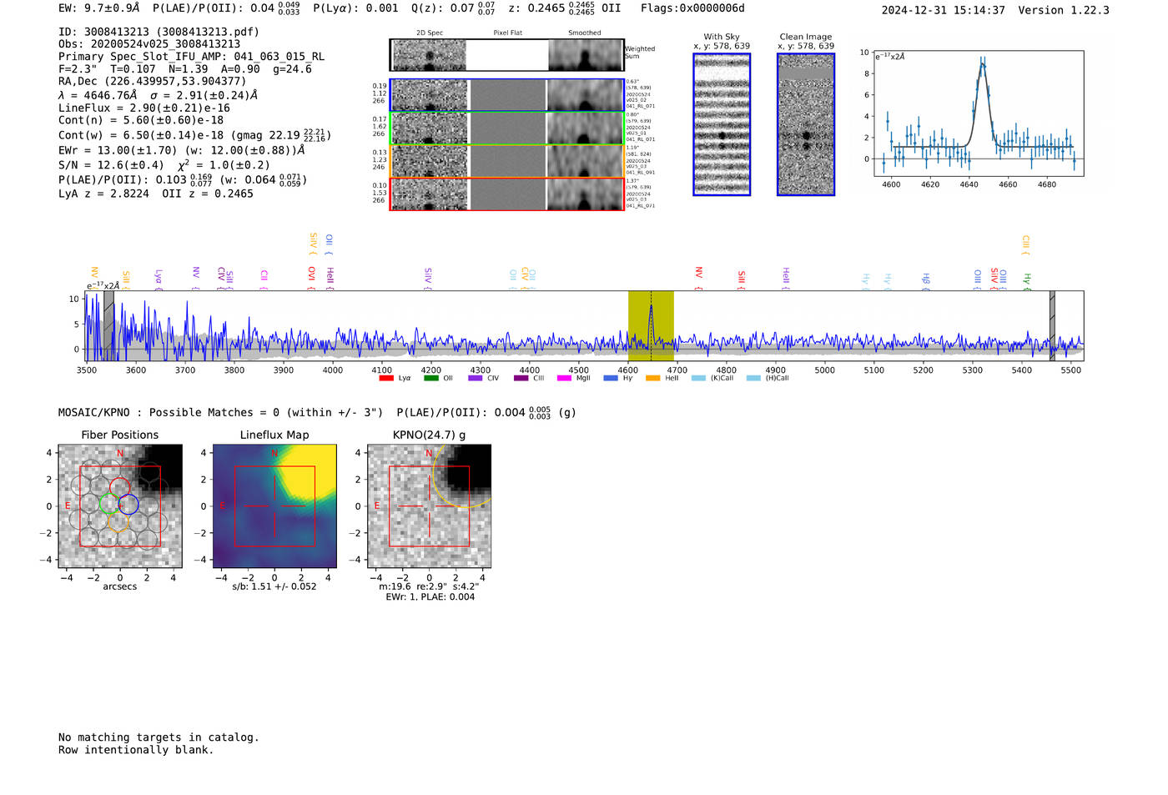Select 2D Spec cutout in orange-bordered row
The height and width of the screenshot is (795, 1168).
(429, 161)
